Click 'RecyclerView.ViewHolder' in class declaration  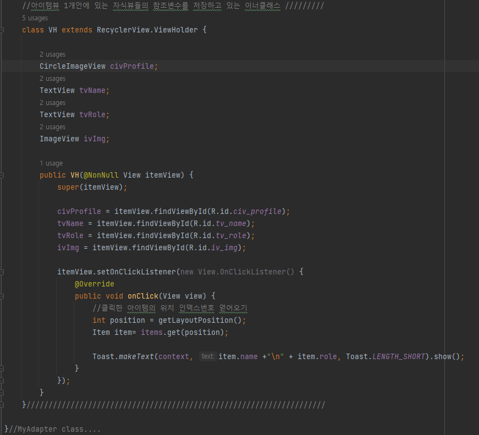147,30
